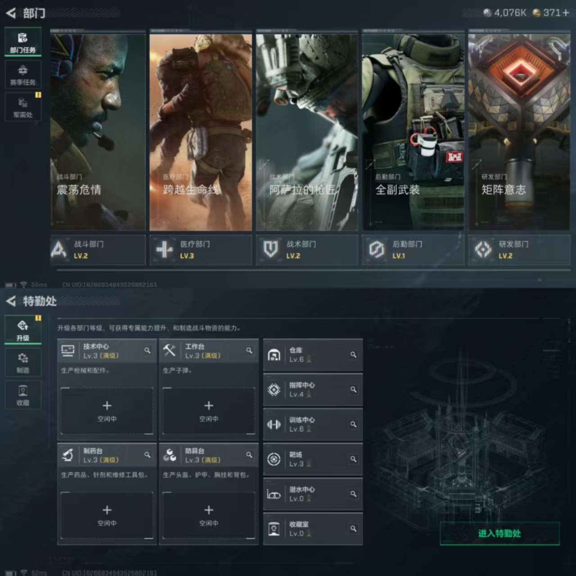Add a production job in 制药台 slot

tap(107, 516)
